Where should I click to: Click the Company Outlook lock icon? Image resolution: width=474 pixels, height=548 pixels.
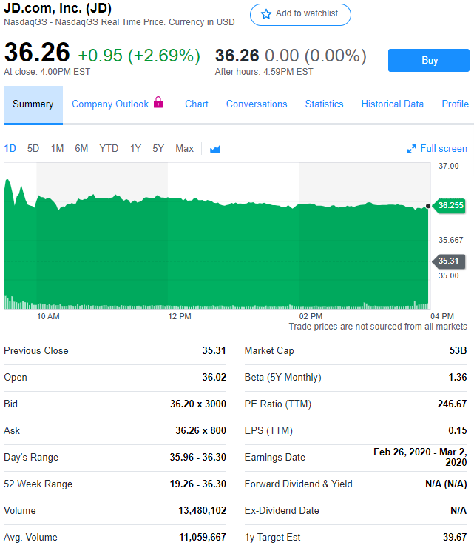[158, 103]
